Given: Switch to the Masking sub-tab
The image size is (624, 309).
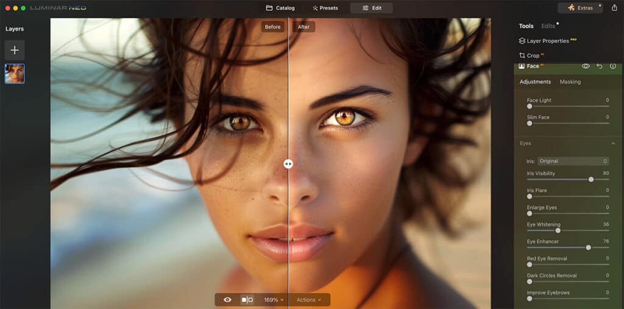Looking at the screenshot, I should [570, 82].
